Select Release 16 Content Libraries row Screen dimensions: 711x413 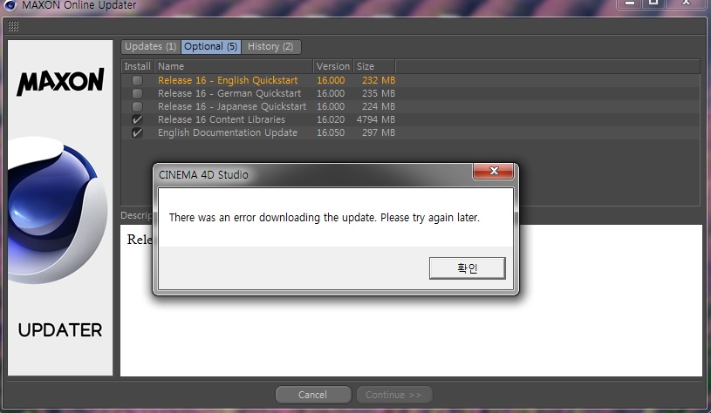(x=410, y=120)
